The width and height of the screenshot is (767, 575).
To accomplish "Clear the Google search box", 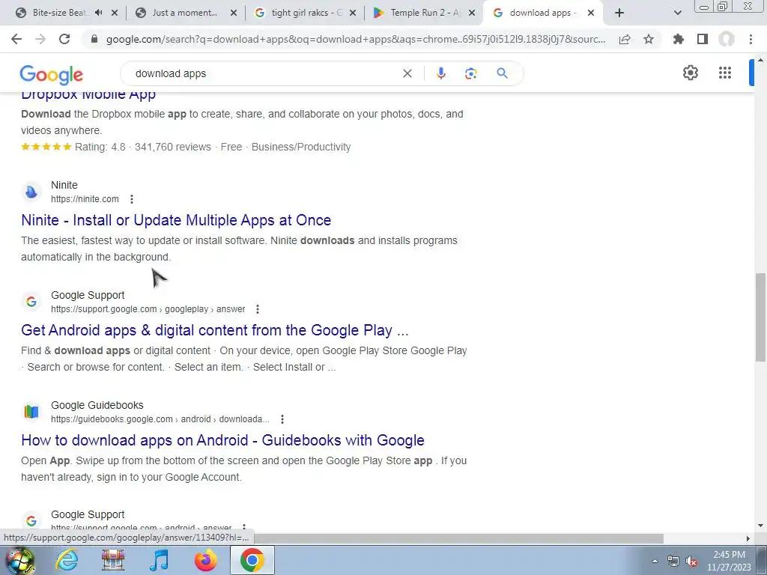I will (407, 73).
